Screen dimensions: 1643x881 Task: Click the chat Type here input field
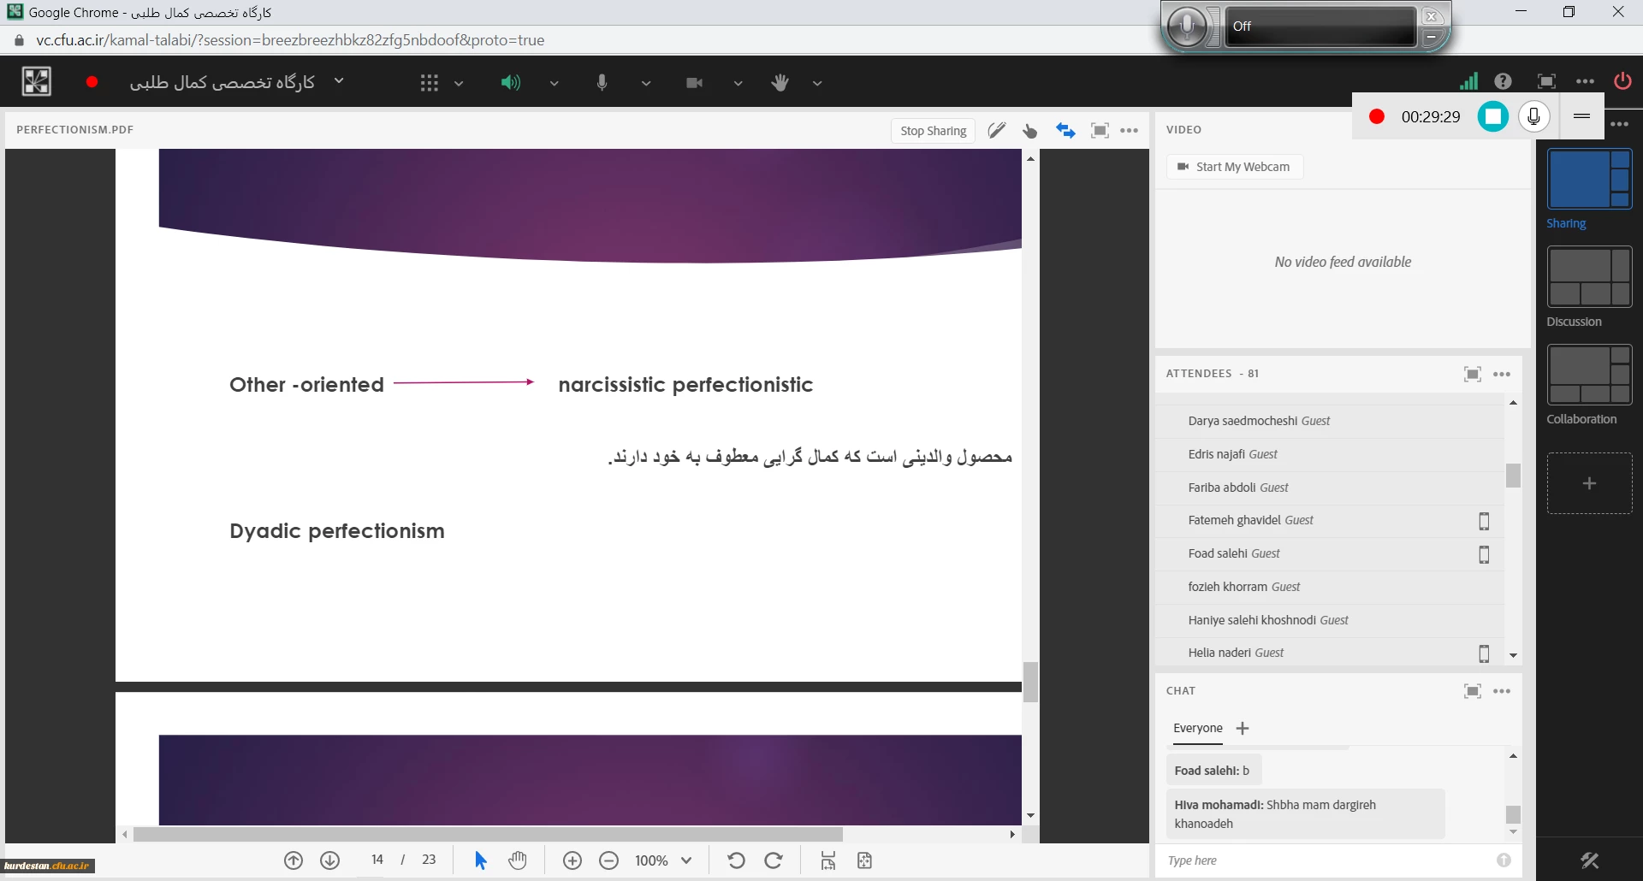(1326, 860)
